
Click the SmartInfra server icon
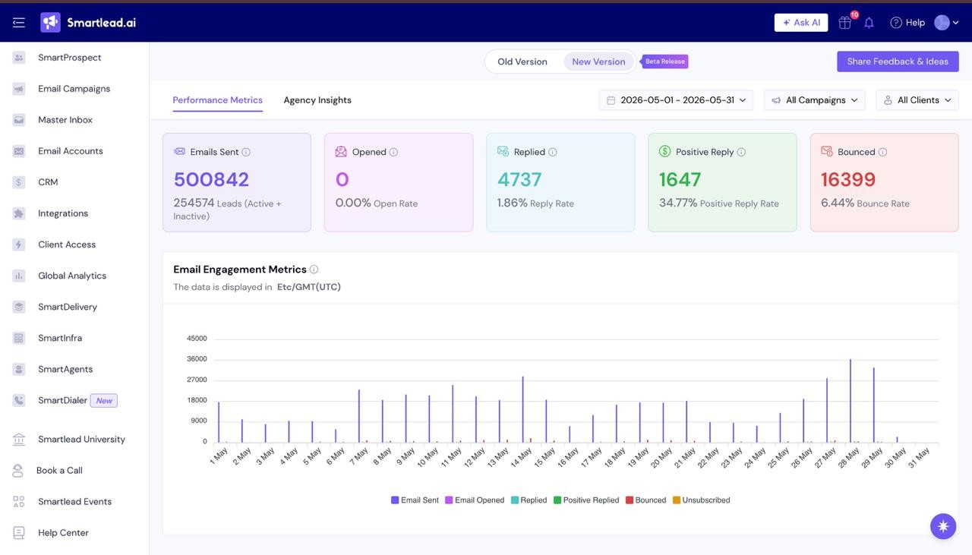tap(19, 338)
